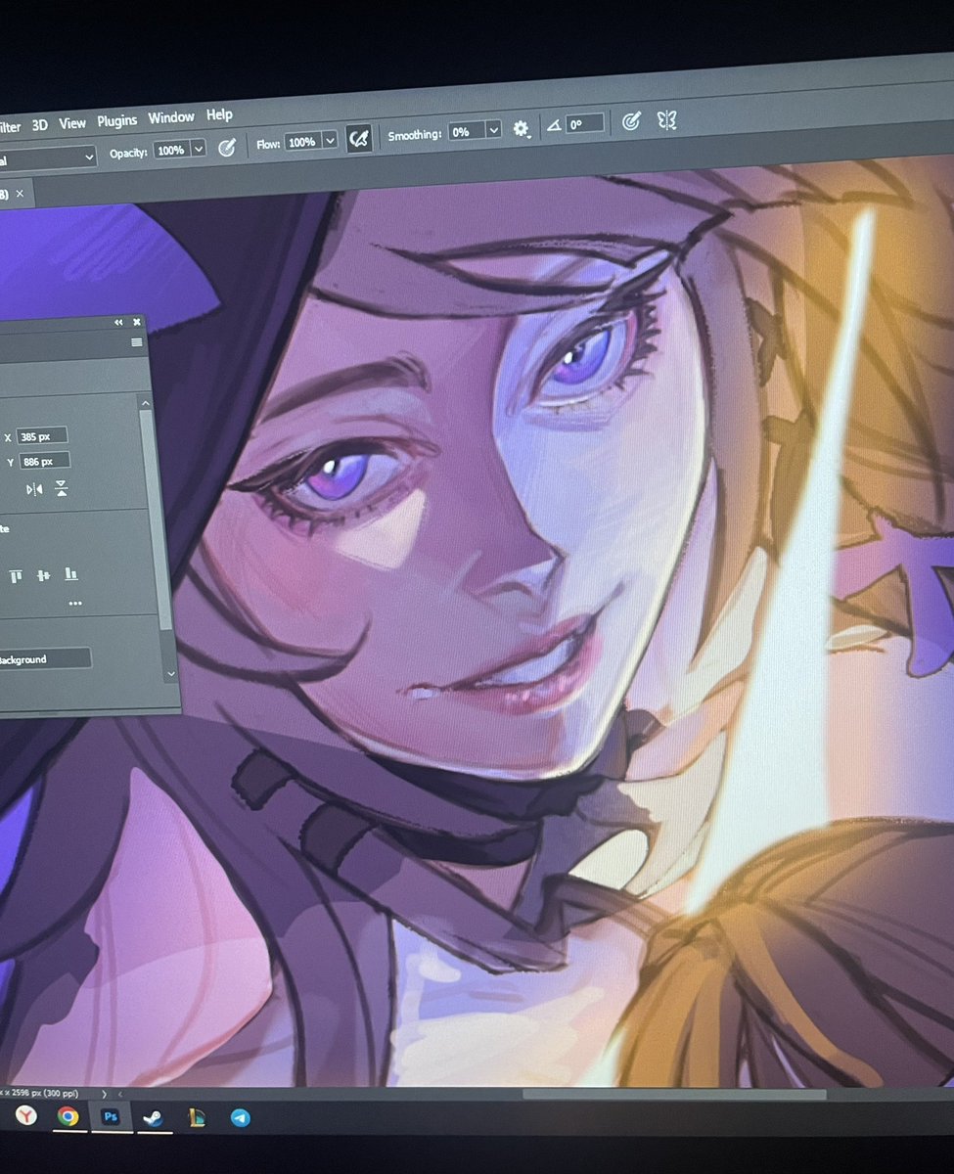Screen dimensions: 954x1174
Task: Enable airbrush-style build-up effects
Action: tap(359, 139)
